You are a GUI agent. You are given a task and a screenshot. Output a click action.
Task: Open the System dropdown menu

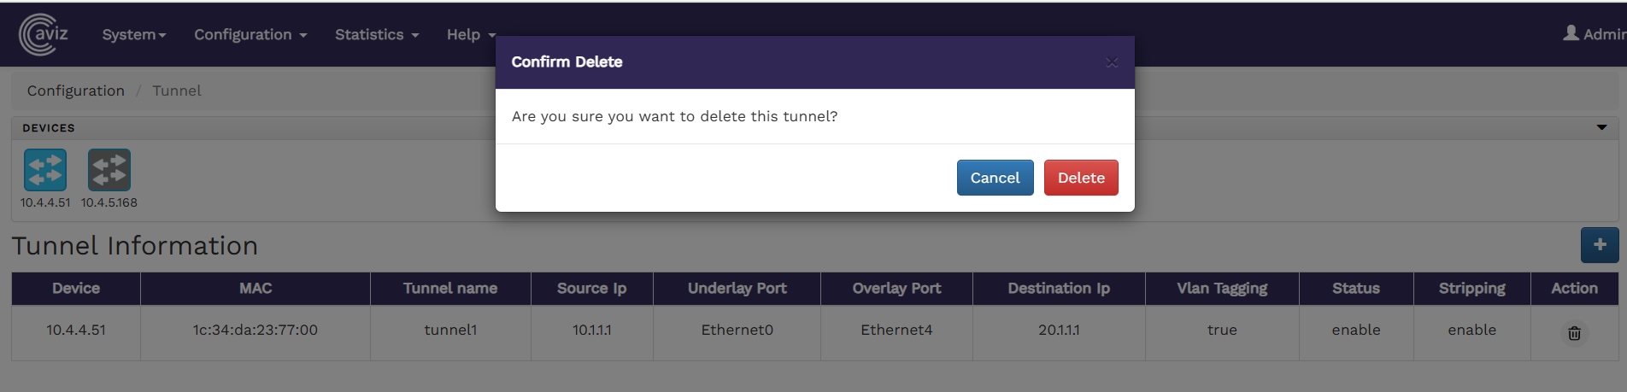[x=133, y=35]
